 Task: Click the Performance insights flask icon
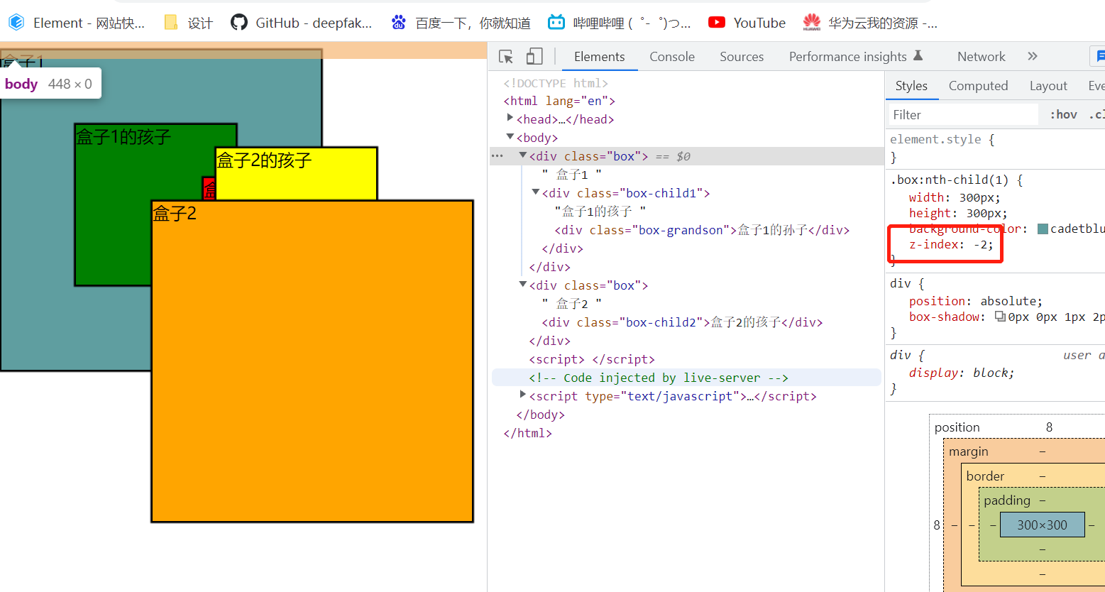click(x=918, y=55)
